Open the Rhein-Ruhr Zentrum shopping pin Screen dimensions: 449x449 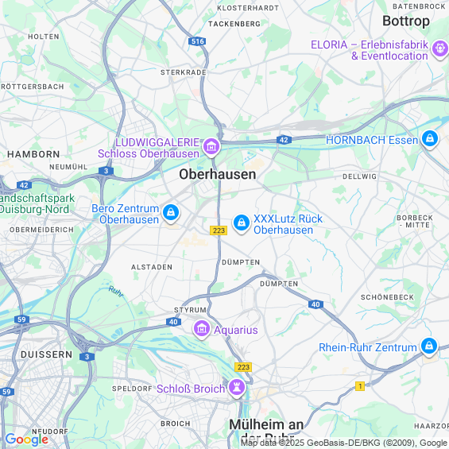tap(429, 346)
